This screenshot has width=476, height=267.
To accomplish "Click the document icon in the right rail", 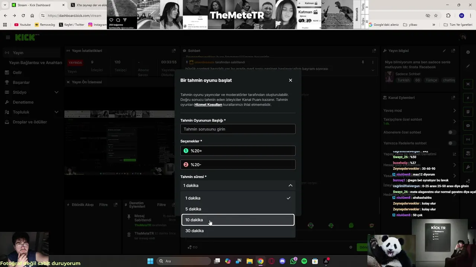I will pyautogui.click(x=468, y=112).
